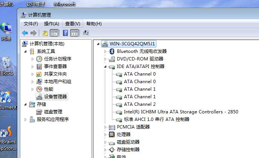Click the 处理器 device icon
The height and width of the screenshot is (158, 259).
[x=112, y=135]
